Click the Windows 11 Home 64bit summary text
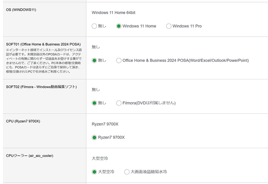Screen dimensions: 268x184 [x=113, y=13]
